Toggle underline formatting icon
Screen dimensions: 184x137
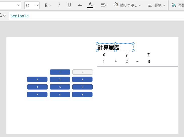[69, 5]
